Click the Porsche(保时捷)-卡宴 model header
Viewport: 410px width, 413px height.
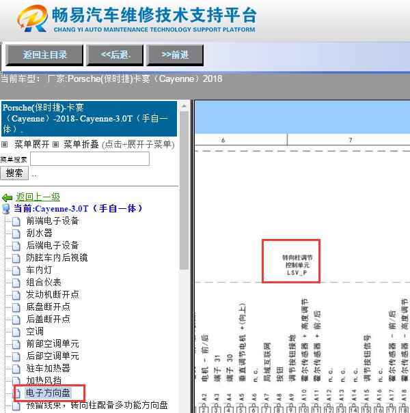[x=89, y=119]
